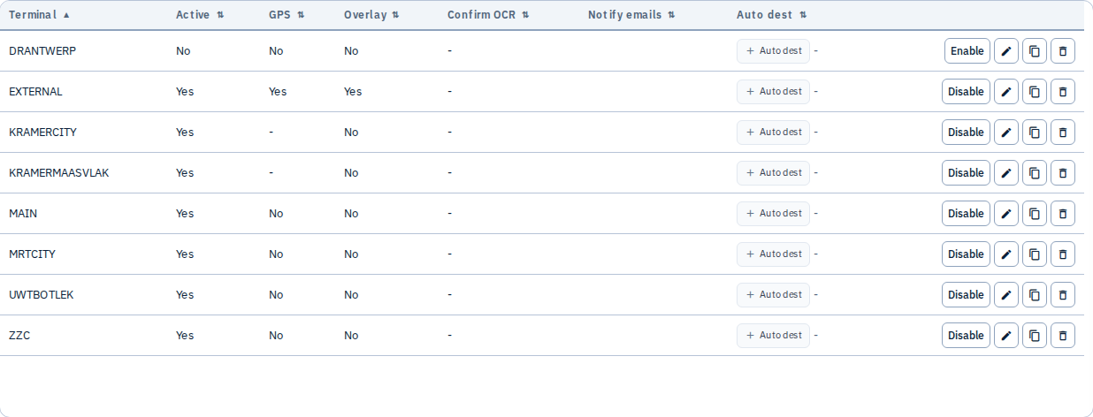The height and width of the screenshot is (417, 1093).
Task: Disable the EXTERNAL terminal
Action: pos(966,92)
